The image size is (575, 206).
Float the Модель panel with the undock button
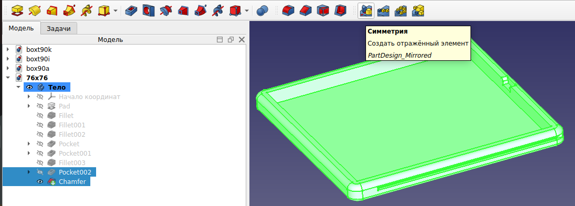pos(231,39)
